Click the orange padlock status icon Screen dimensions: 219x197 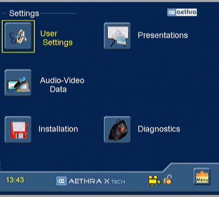[168, 180]
